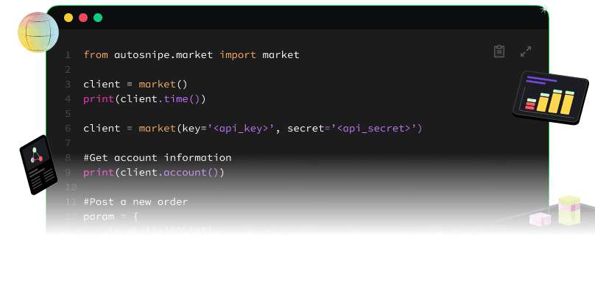
Task: Open the yellow bar chart card
Action: coord(551,98)
